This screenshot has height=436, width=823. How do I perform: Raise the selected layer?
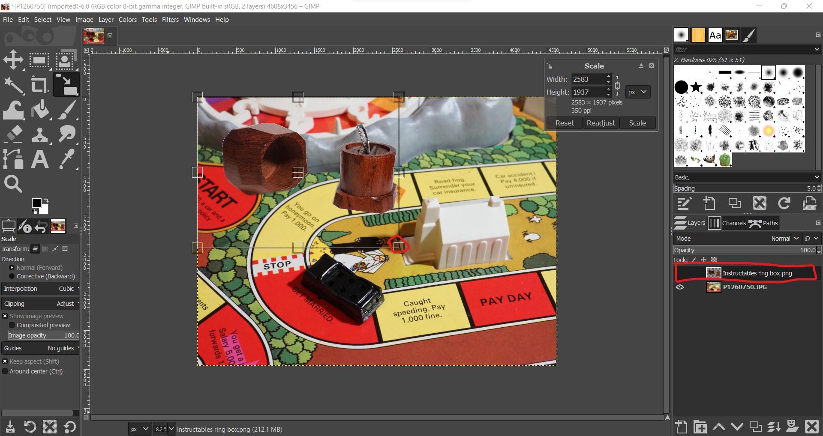point(719,427)
